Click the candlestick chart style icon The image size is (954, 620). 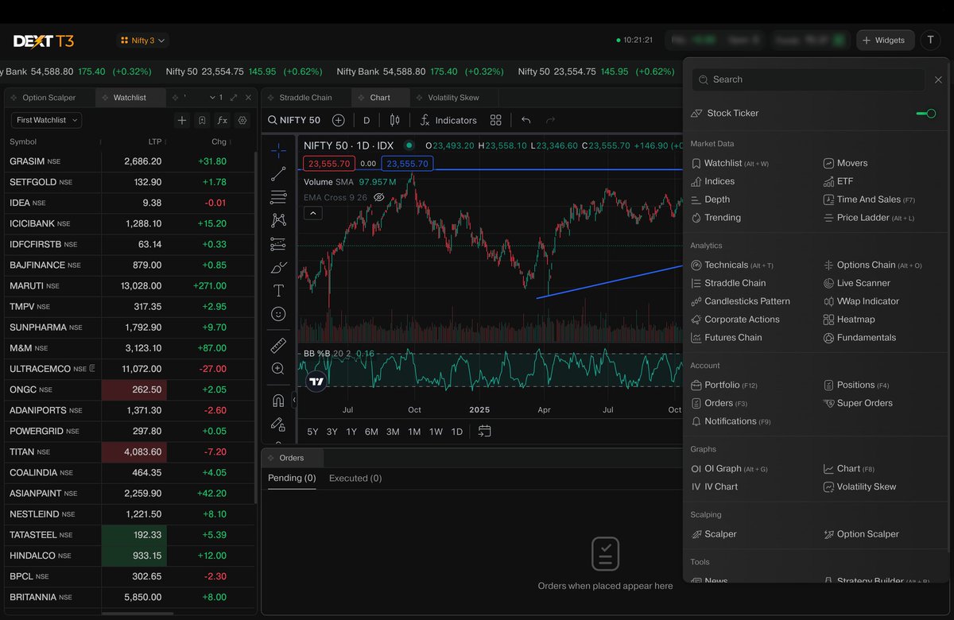pos(394,120)
